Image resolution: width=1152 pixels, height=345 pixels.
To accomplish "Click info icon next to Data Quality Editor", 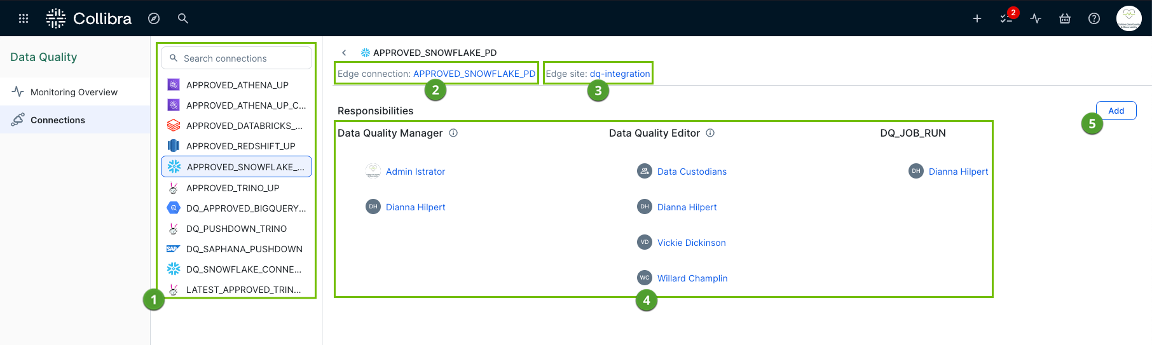I will tap(710, 133).
